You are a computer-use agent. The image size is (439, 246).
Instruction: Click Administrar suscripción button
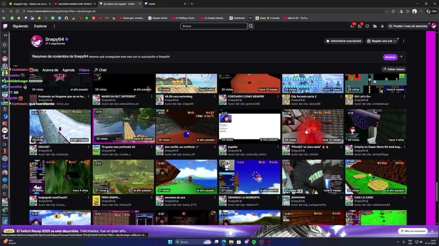343,41
